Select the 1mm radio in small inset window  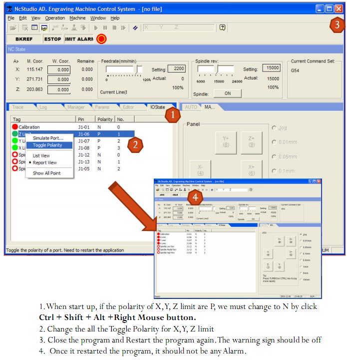tap(301, 266)
